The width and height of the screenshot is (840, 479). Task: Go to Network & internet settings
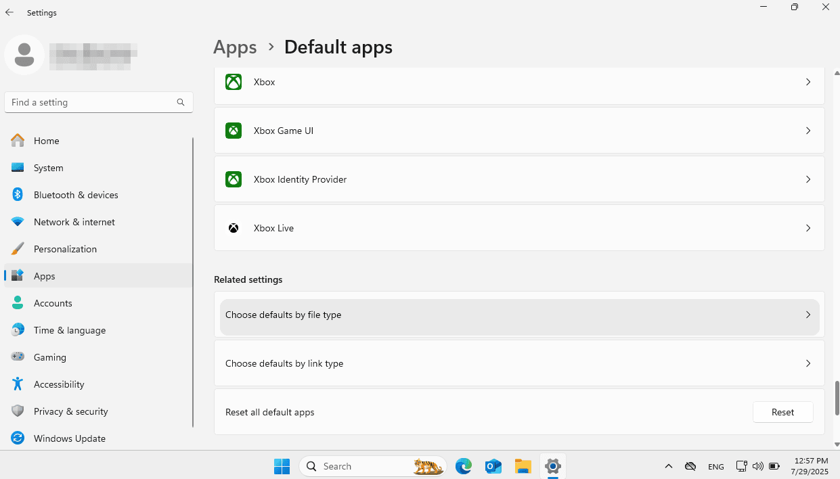click(x=98, y=222)
